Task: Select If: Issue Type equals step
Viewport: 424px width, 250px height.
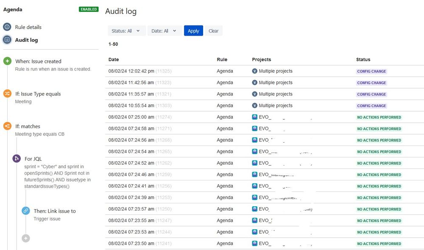Action: (x=38, y=94)
